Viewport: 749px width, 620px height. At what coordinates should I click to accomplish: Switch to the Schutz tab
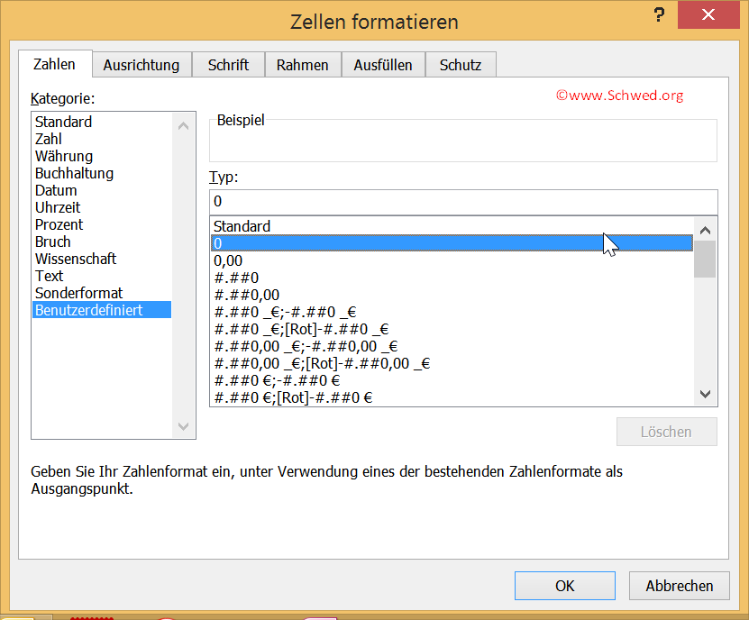(461, 64)
